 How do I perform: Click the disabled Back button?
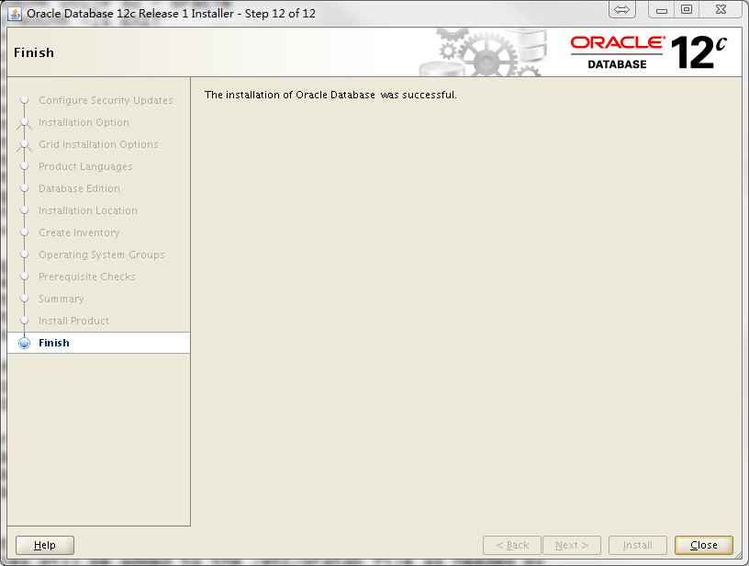[512, 545]
